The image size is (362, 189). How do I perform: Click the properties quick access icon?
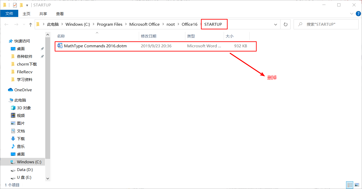pos(15,5)
